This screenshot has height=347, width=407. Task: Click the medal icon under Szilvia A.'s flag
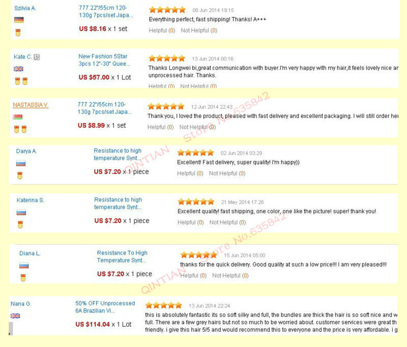click(x=18, y=33)
